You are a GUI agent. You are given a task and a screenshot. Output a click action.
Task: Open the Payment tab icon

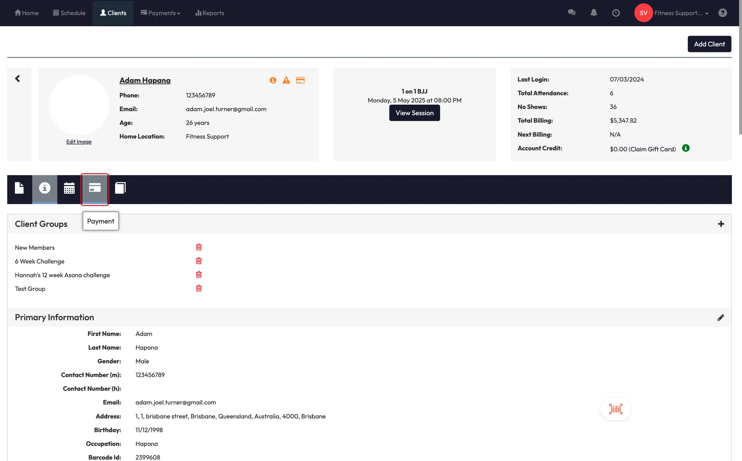[95, 188]
